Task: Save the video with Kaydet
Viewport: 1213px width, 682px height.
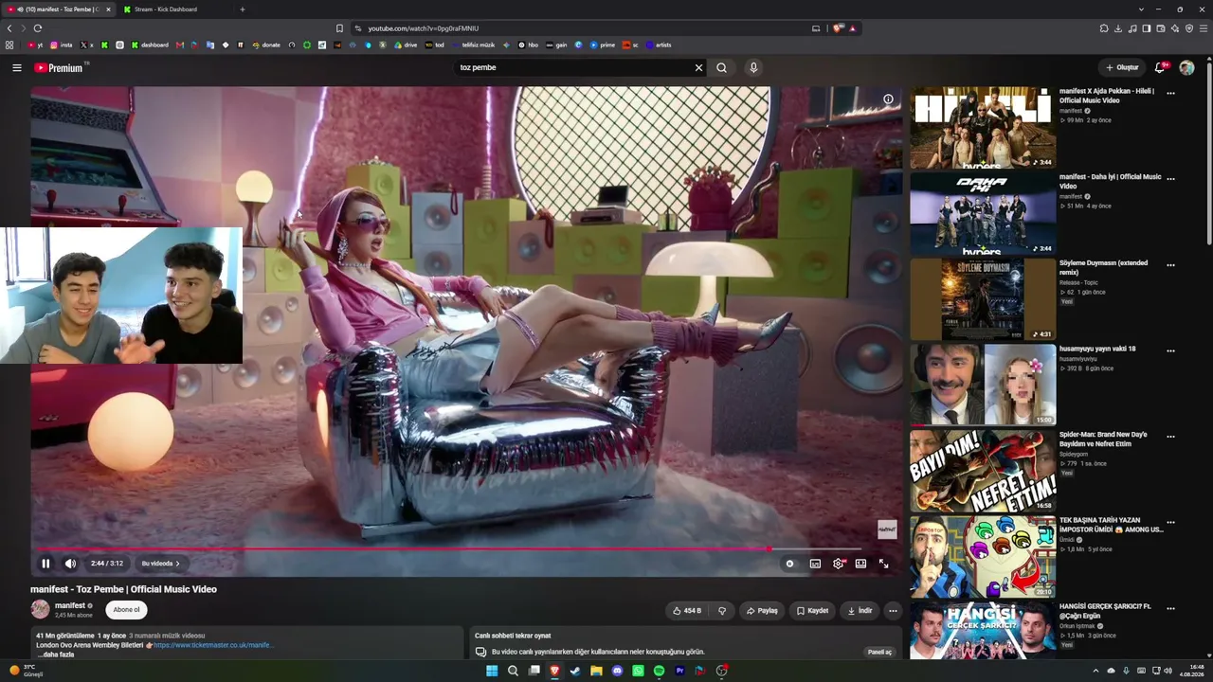Action: [x=812, y=611]
